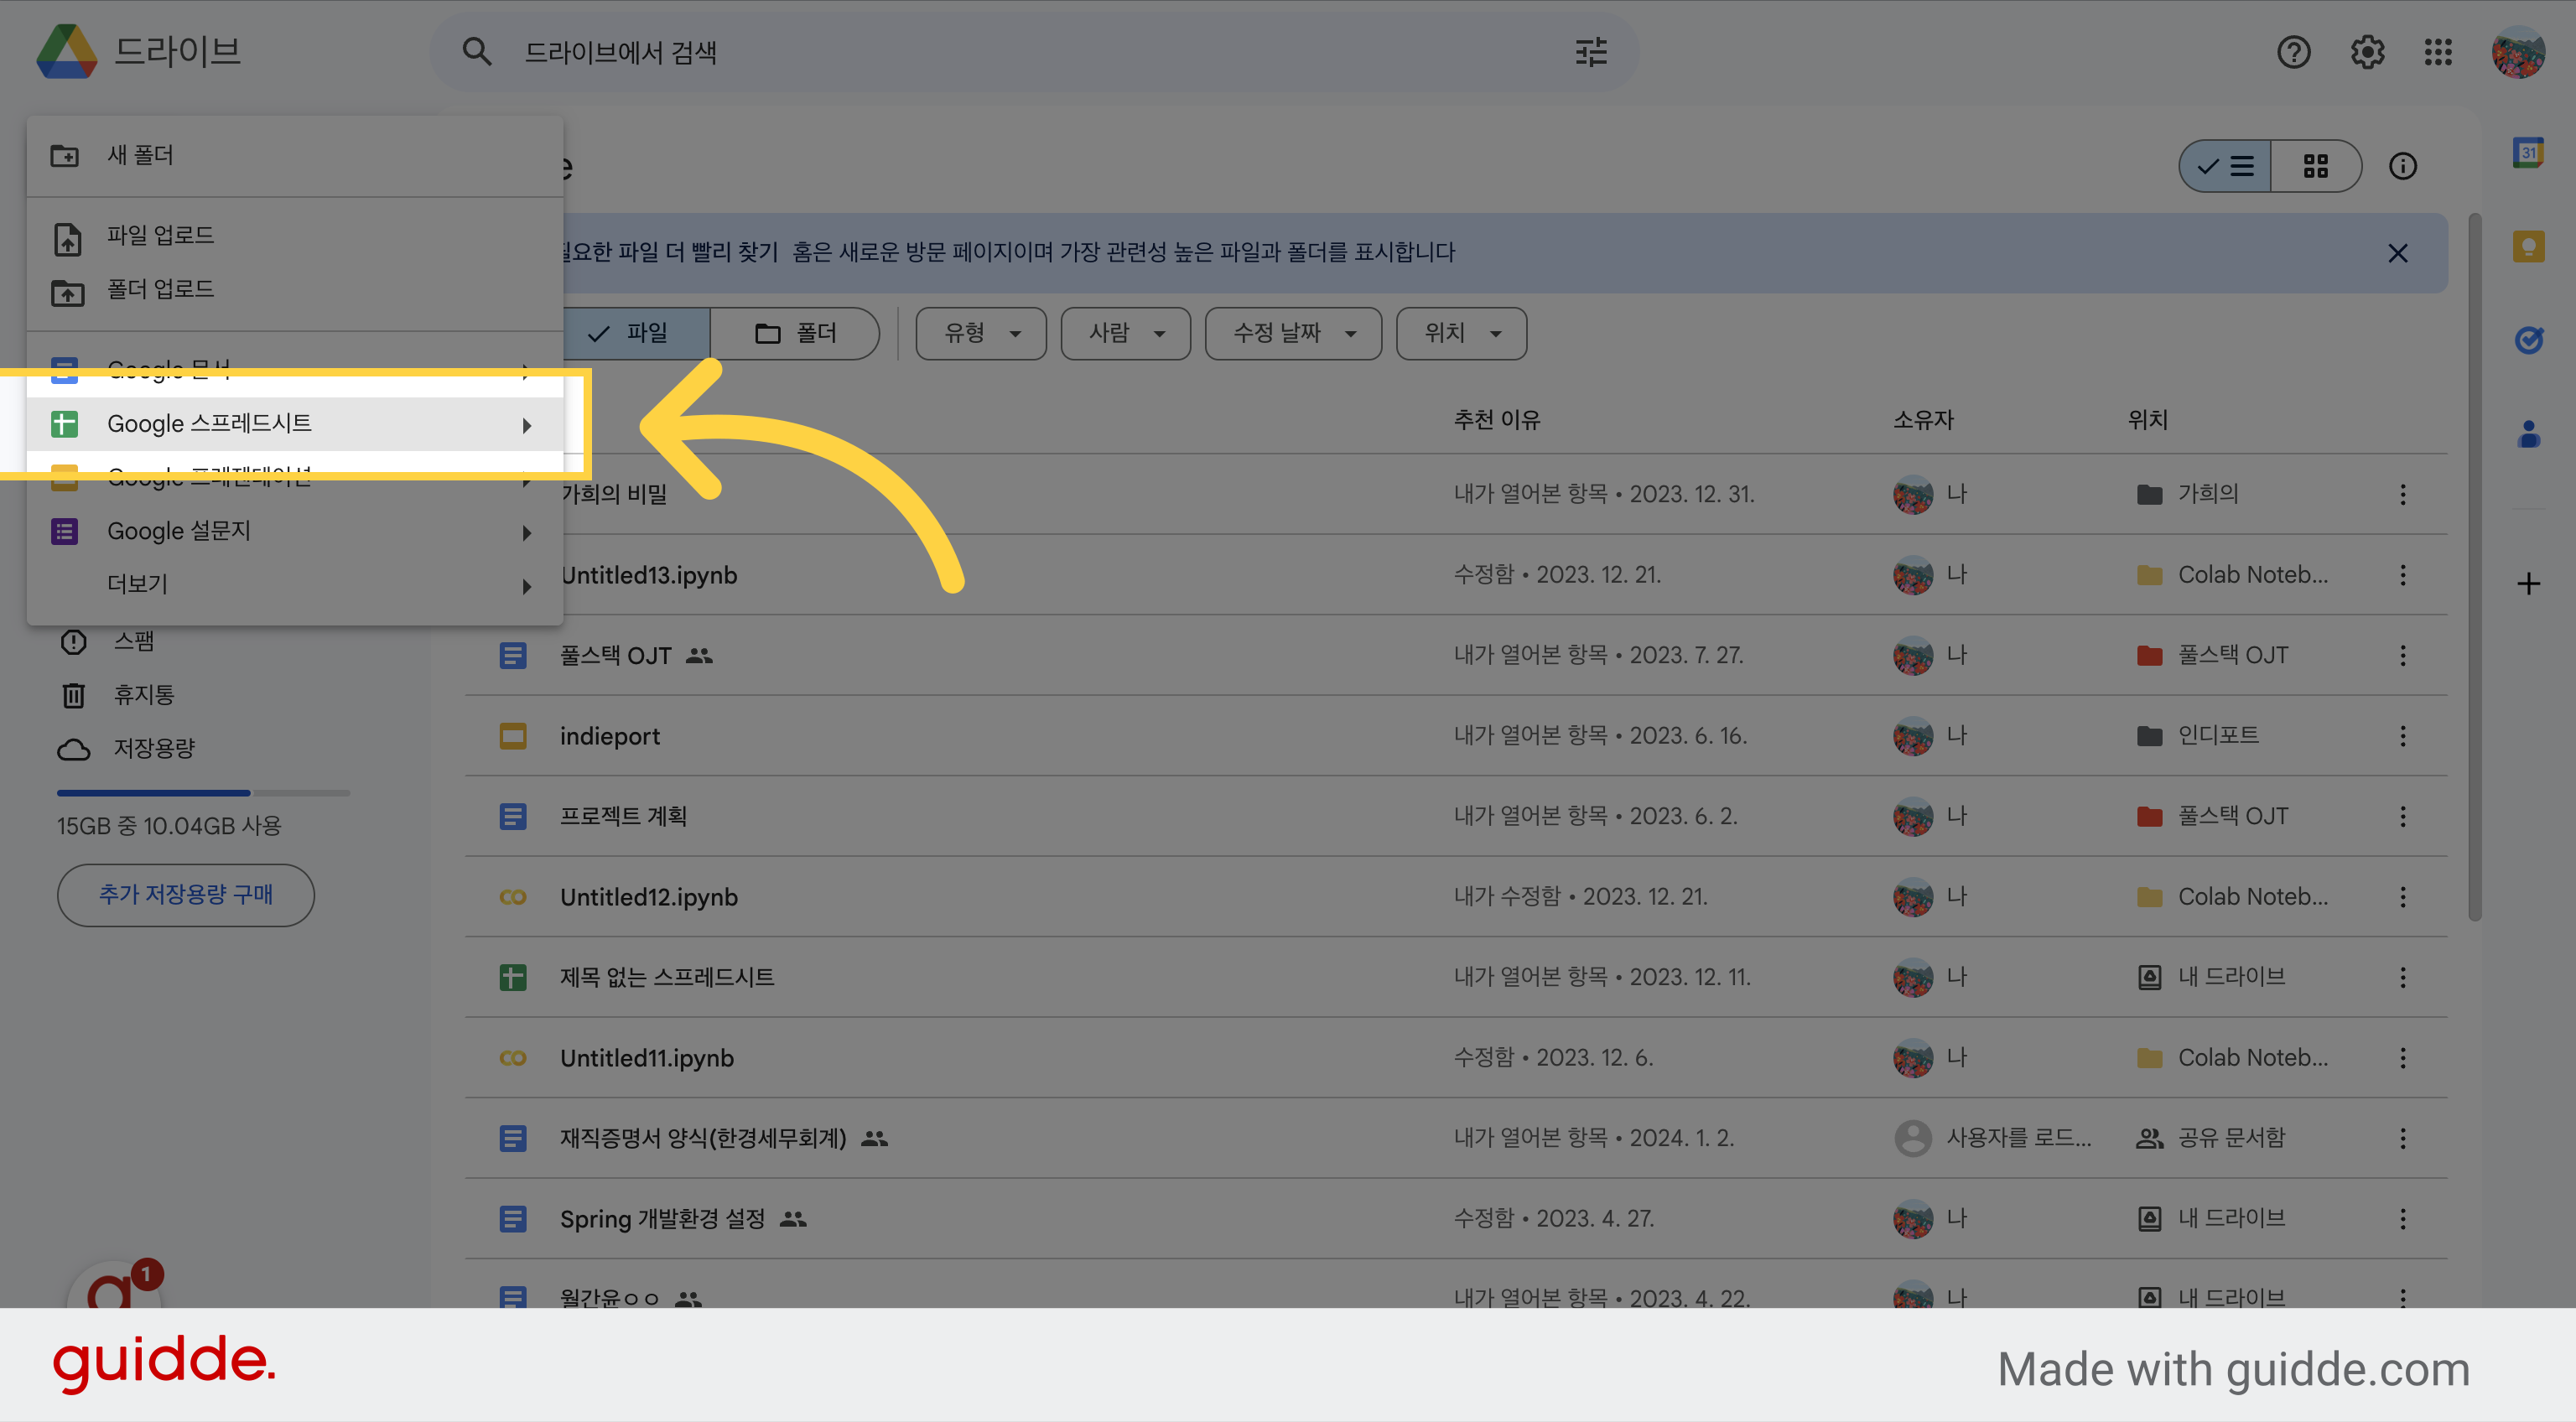Open more actions for Untitled13.ipynb row

coord(2402,575)
